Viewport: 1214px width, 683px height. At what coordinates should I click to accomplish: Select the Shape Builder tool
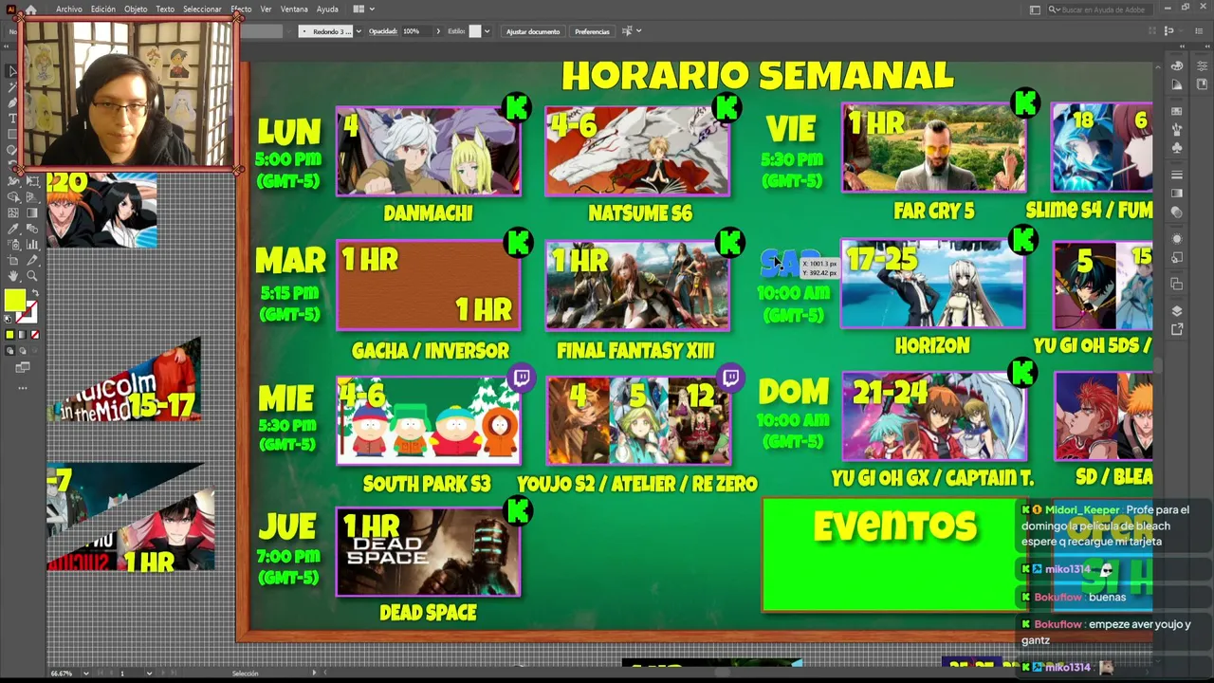13,197
